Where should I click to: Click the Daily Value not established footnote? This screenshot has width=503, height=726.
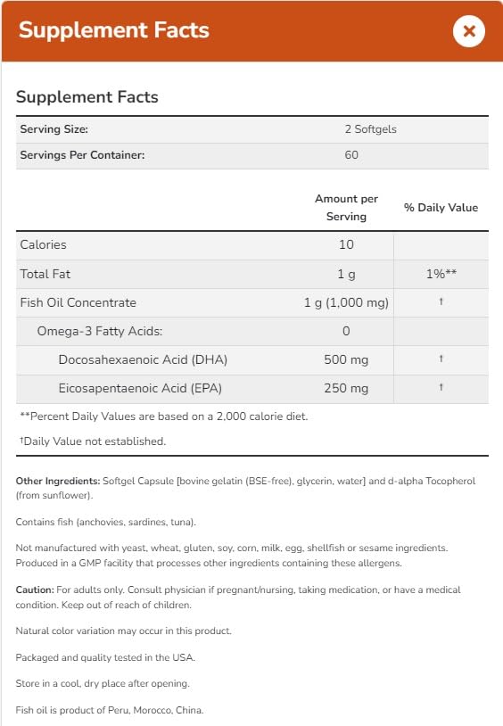pyautogui.click(x=93, y=441)
